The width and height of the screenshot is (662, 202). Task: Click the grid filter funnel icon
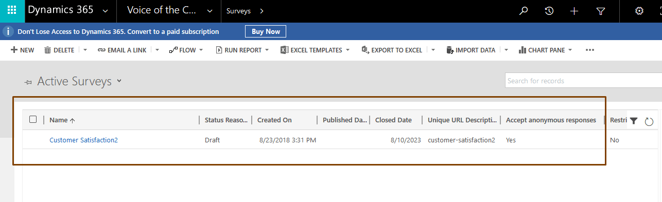(x=634, y=121)
